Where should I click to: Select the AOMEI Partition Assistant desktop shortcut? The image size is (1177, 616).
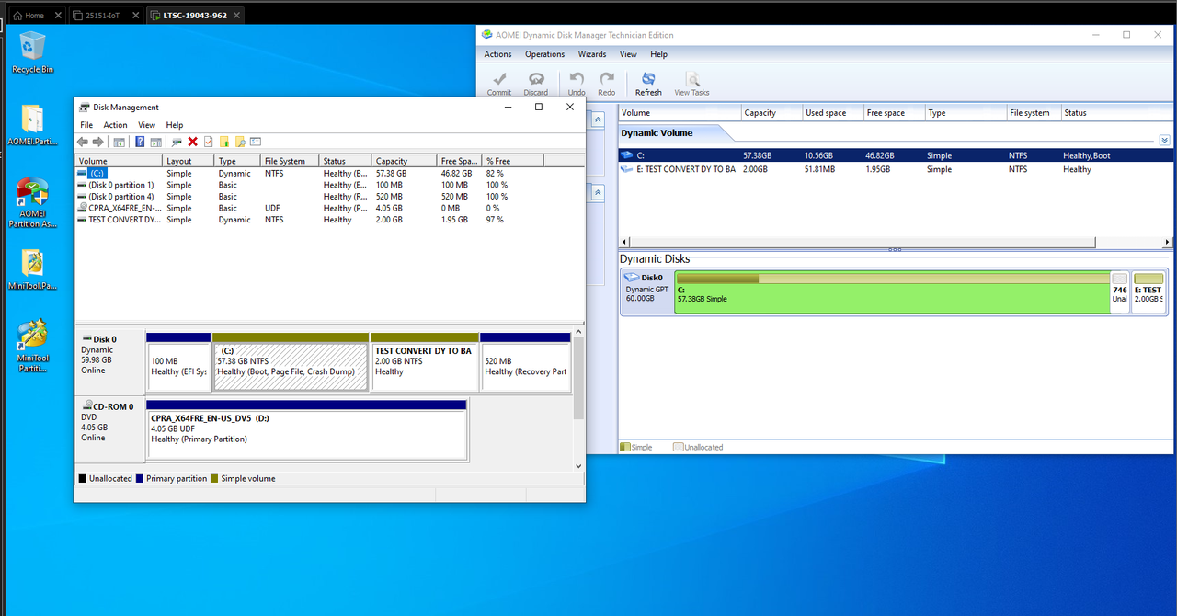[x=33, y=203]
